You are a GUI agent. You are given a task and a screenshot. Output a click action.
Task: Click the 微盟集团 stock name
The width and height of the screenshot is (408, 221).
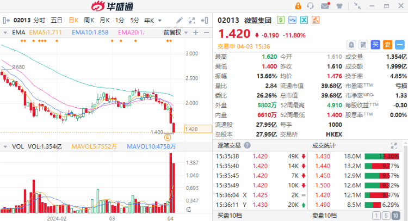point(258,20)
